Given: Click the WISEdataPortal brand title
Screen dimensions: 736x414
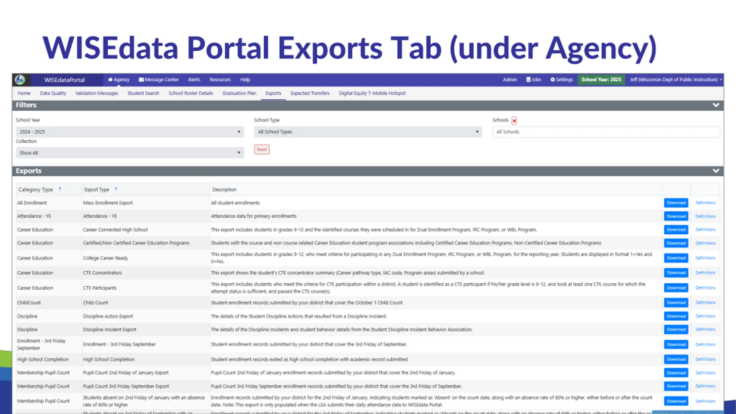Looking at the screenshot, I should [64, 80].
